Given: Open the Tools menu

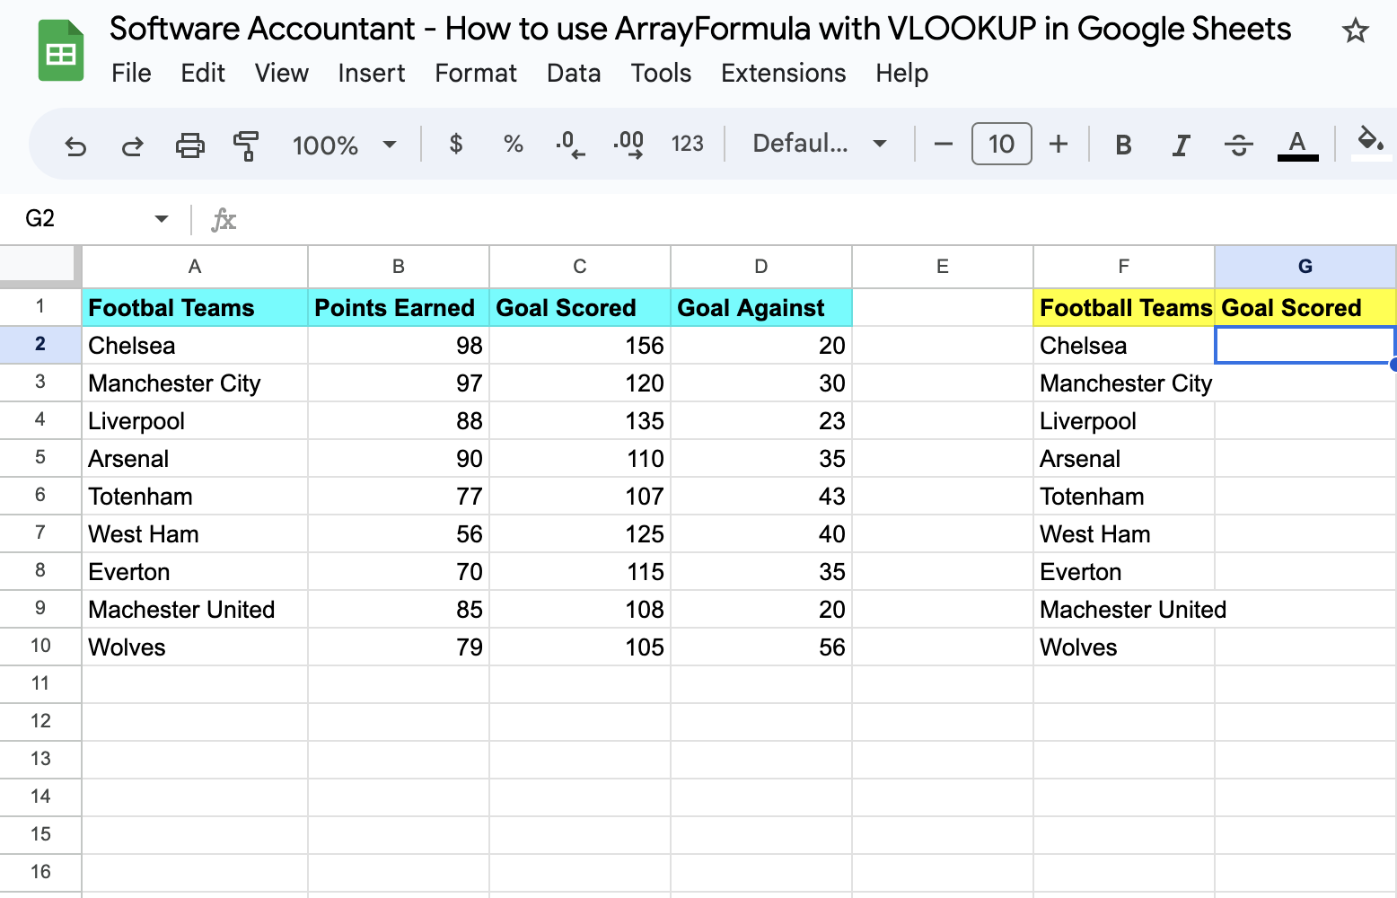Looking at the screenshot, I should (x=661, y=73).
